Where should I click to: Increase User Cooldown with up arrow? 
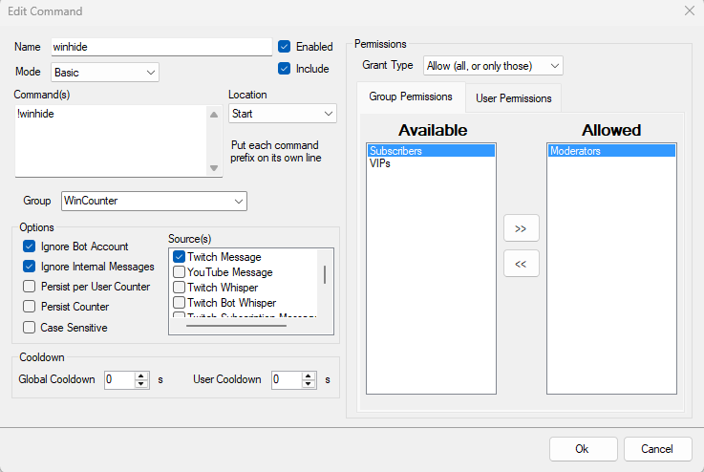[309, 375]
